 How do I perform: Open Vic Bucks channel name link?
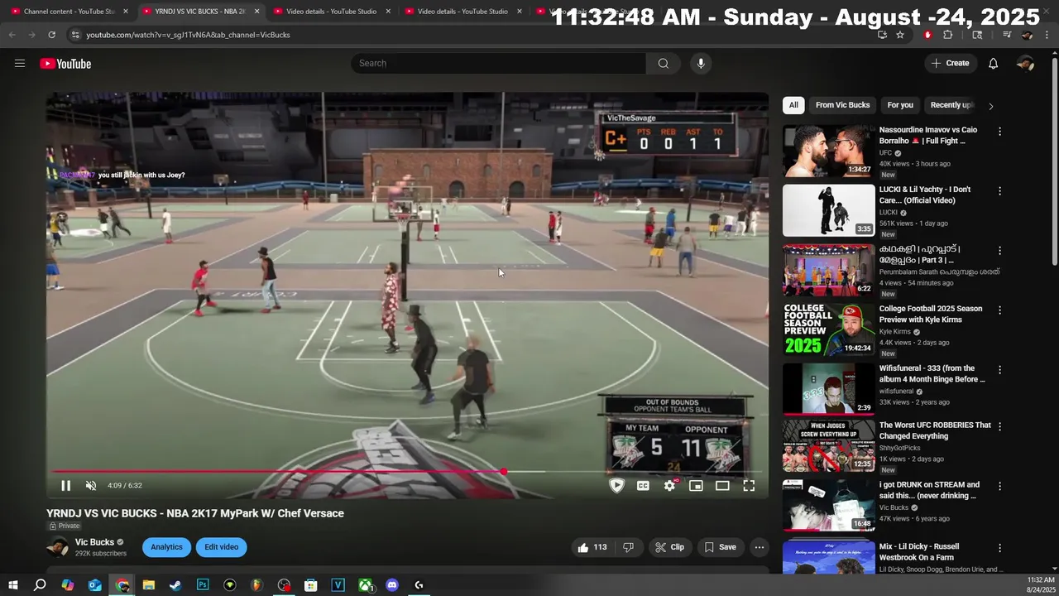(94, 542)
